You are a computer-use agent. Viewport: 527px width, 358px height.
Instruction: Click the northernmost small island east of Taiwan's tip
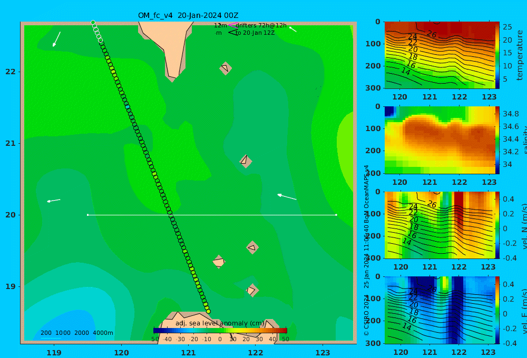[x=226, y=68]
